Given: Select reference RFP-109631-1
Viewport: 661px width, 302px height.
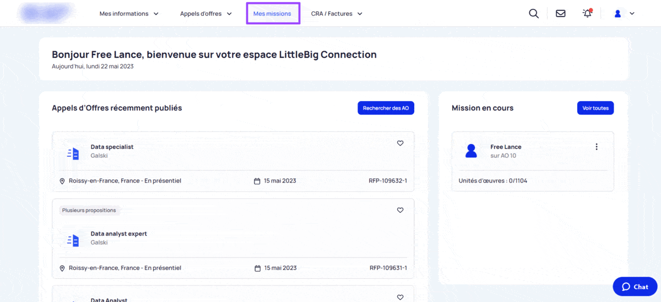Looking at the screenshot, I should [388, 268].
